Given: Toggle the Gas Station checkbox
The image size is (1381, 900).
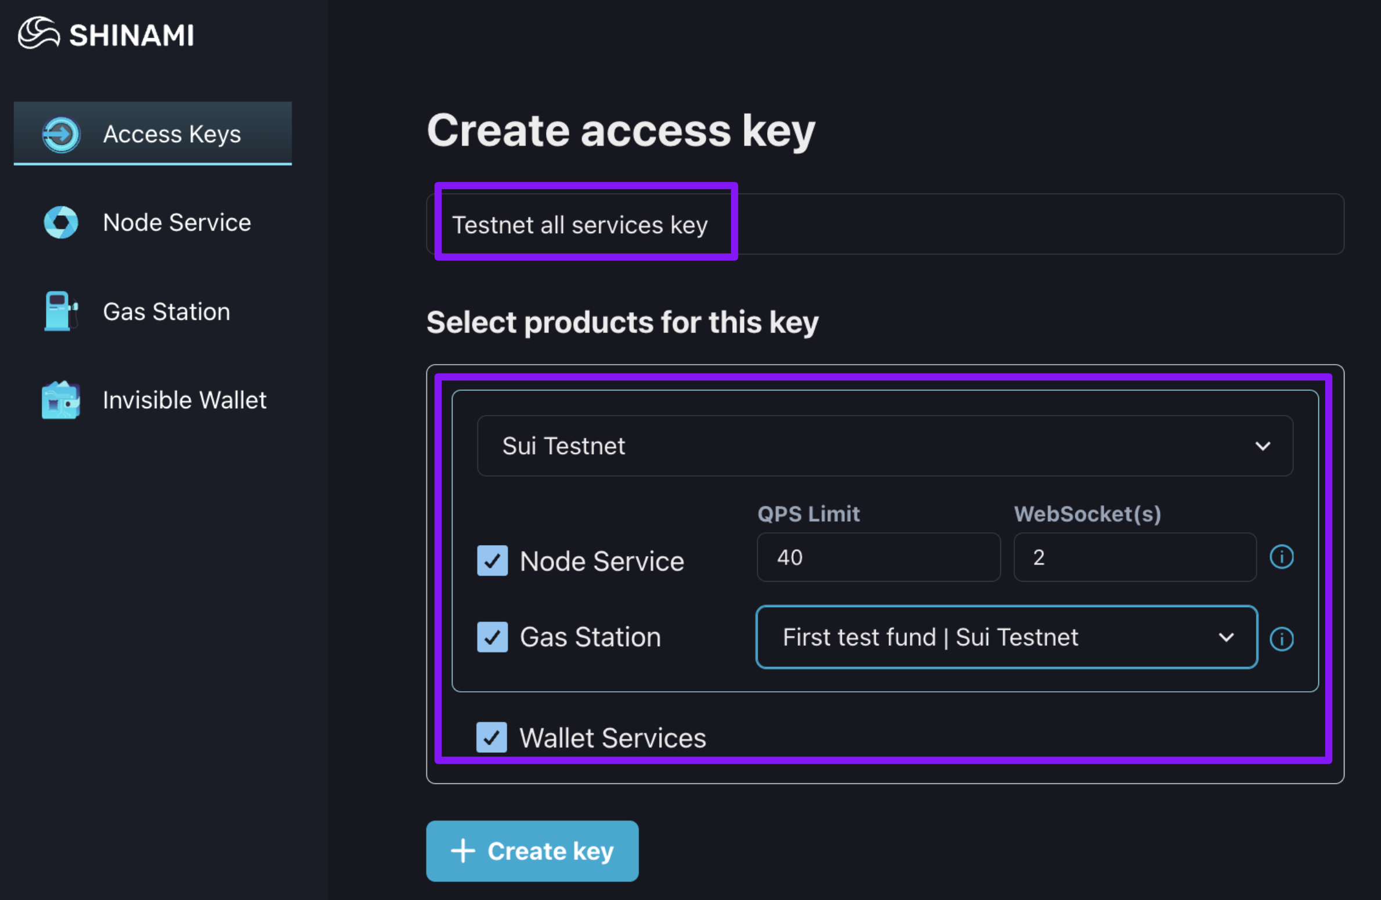Looking at the screenshot, I should 492,637.
